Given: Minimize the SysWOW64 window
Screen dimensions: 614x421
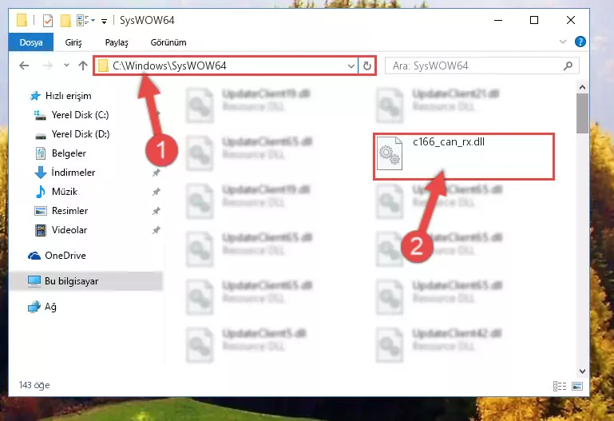Looking at the screenshot, I should (498, 20).
